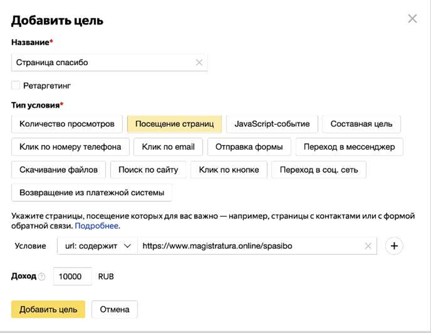Click into the Название text field
This screenshot has height=333, width=431.
pyautogui.click(x=103, y=63)
